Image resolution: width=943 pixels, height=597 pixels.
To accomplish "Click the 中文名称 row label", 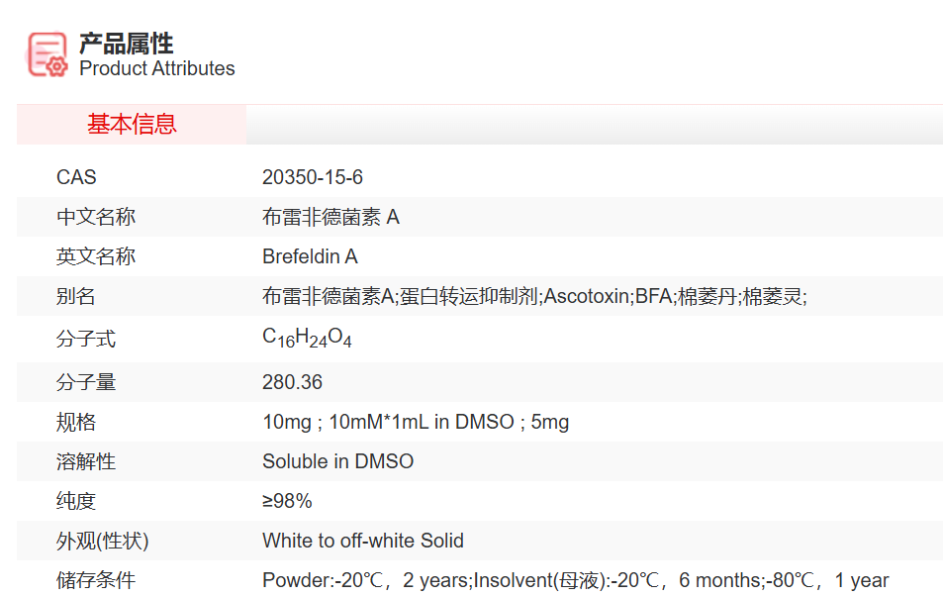I will tap(96, 217).
